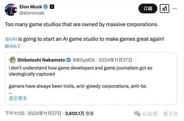Expand quoted post with 显示更多
This screenshot has height=121, width=184.
18,98
